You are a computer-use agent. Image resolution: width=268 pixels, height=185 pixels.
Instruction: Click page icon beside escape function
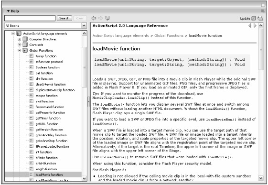pyautogui.click(x=31, y=96)
